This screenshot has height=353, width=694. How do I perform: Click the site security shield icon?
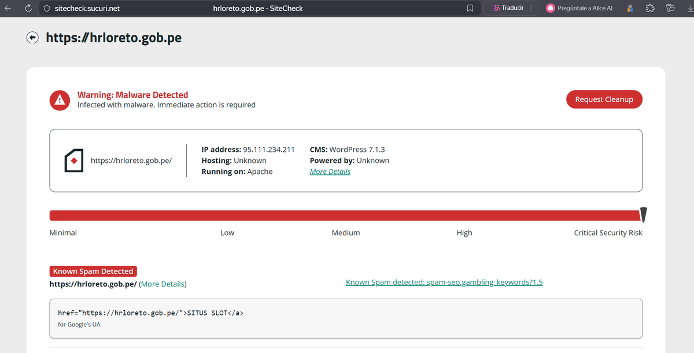point(47,9)
